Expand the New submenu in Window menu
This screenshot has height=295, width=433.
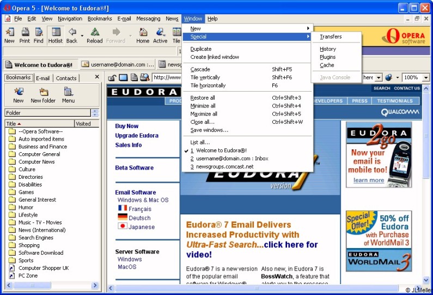point(247,28)
